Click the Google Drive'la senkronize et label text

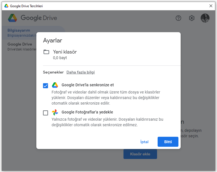click(x=88, y=85)
